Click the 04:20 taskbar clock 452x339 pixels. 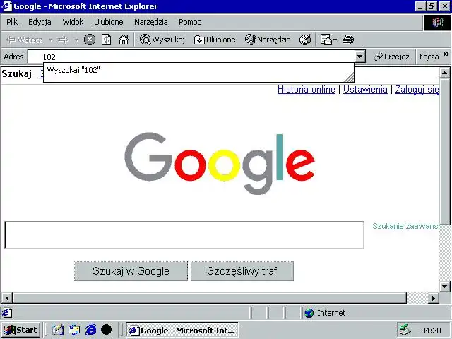431,331
